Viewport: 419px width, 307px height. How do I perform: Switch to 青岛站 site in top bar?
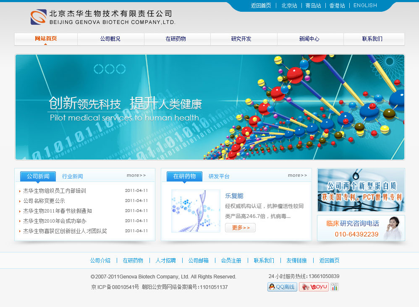(313, 5)
